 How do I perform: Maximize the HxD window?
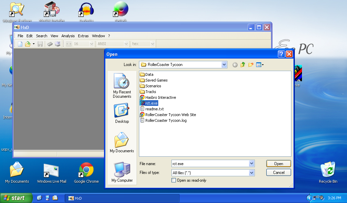point(259,27)
